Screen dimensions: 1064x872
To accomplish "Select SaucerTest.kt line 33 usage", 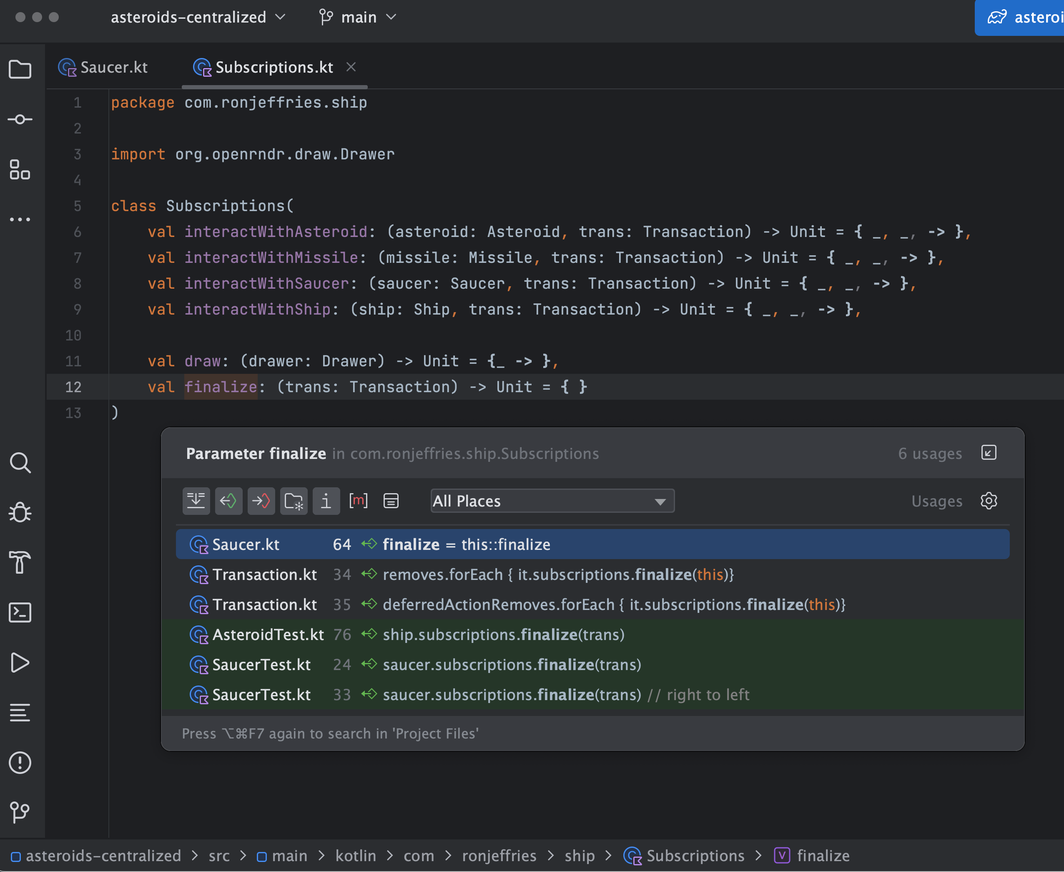I will coord(592,695).
